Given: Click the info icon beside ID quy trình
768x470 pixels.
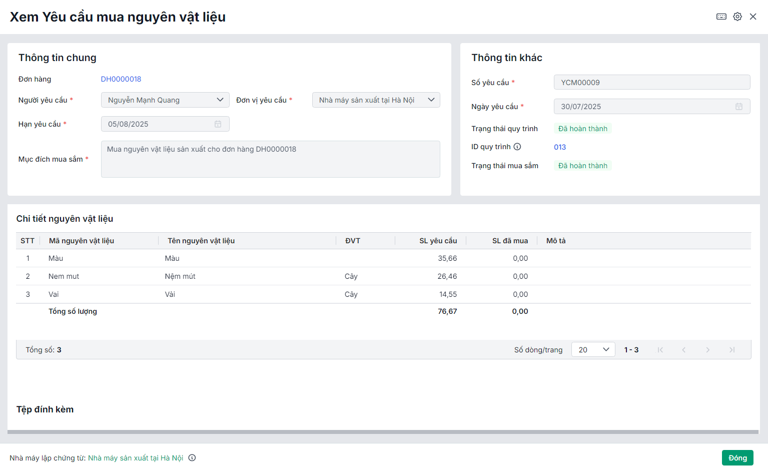Looking at the screenshot, I should pos(517,147).
